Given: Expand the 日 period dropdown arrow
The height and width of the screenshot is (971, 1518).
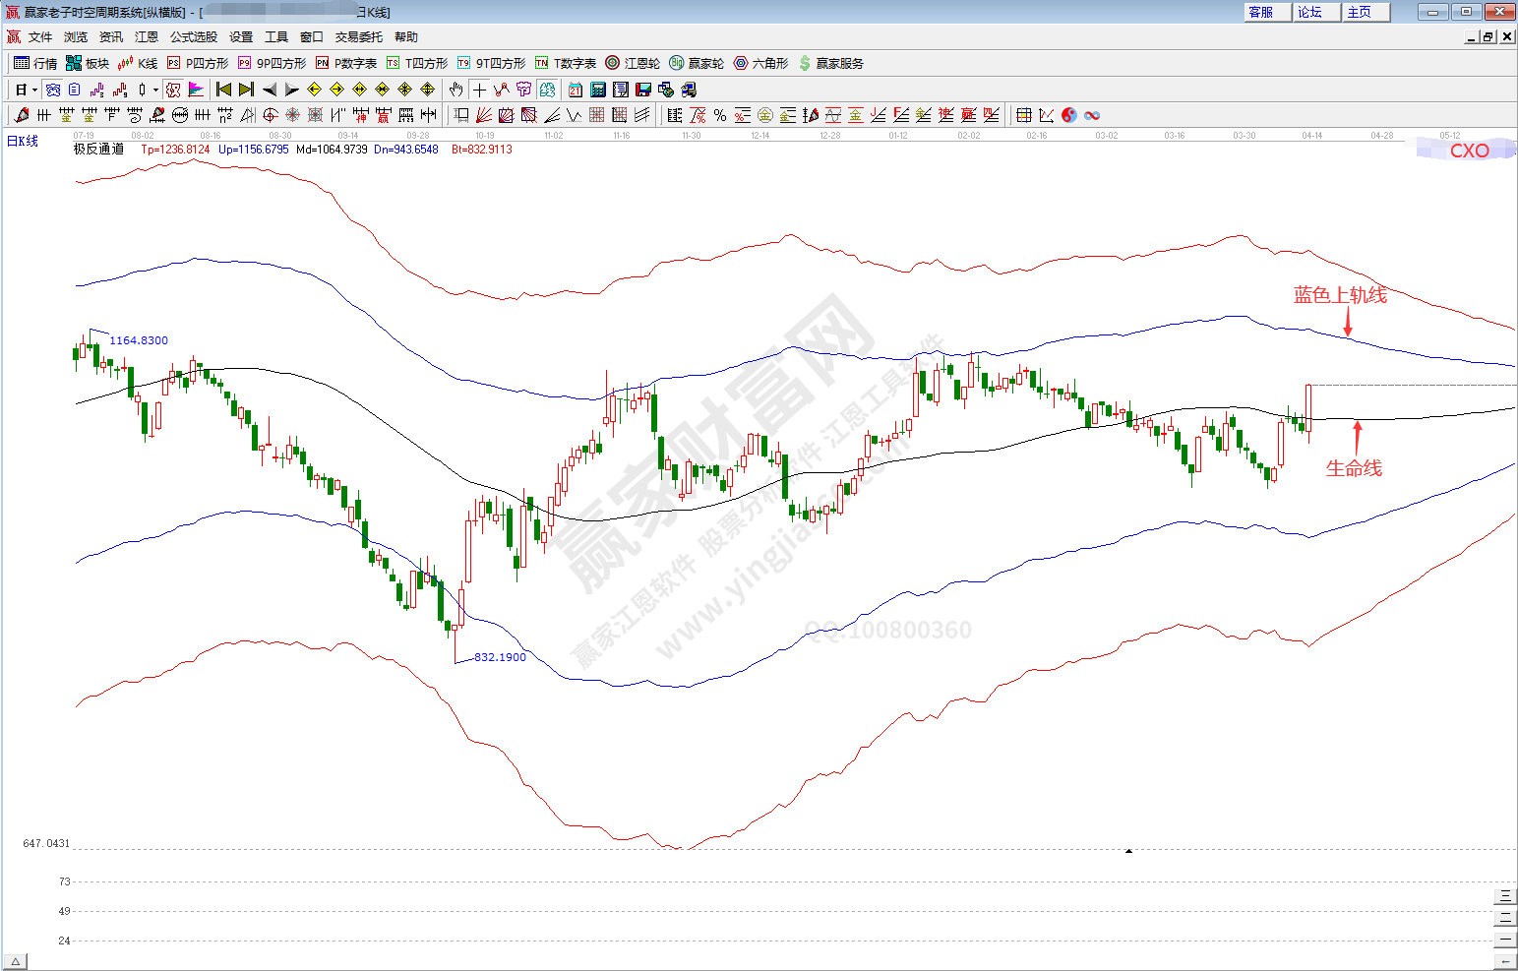Looking at the screenshot, I should pos(34,90).
